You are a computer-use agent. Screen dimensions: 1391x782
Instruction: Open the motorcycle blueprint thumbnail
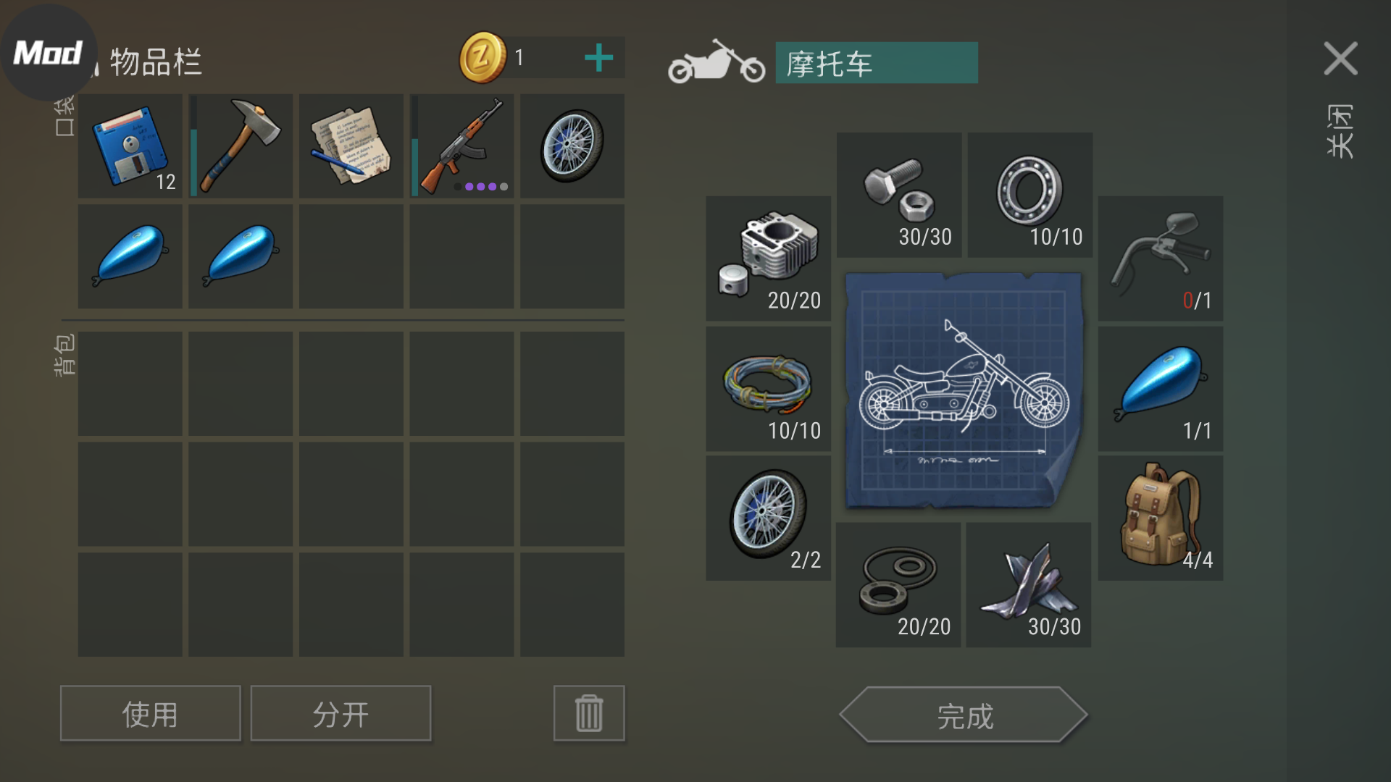point(964,390)
